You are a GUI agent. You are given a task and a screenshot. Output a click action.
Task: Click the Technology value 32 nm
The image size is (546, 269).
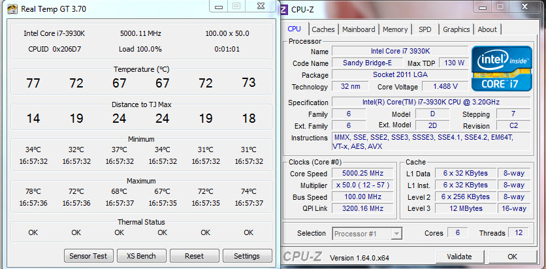pos(350,86)
